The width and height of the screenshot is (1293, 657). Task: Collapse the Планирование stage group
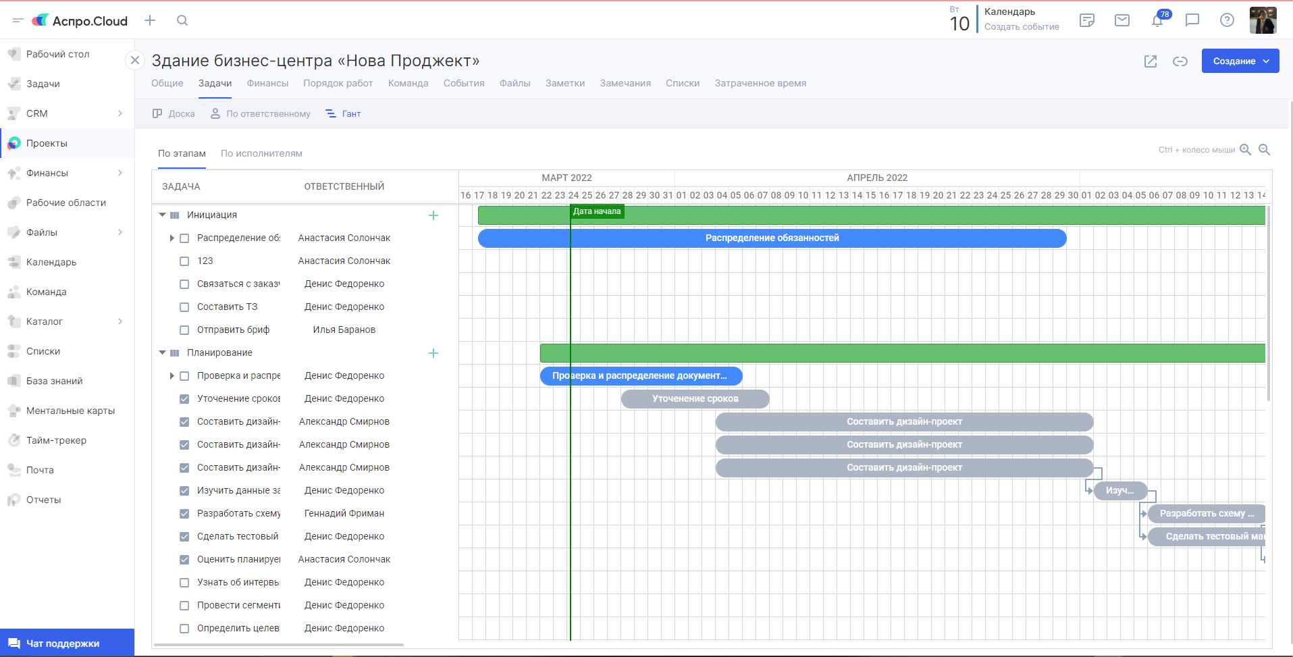pos(162,352)
